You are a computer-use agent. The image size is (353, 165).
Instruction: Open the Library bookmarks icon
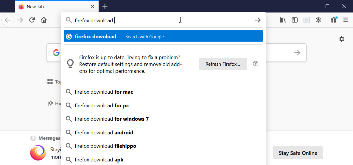[283, 20]
